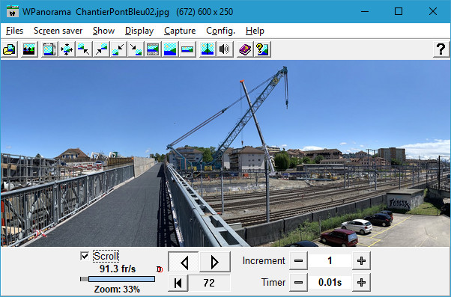Increase Timer with plus button
The height and width of the screenshot is (297, 451).
361,282
